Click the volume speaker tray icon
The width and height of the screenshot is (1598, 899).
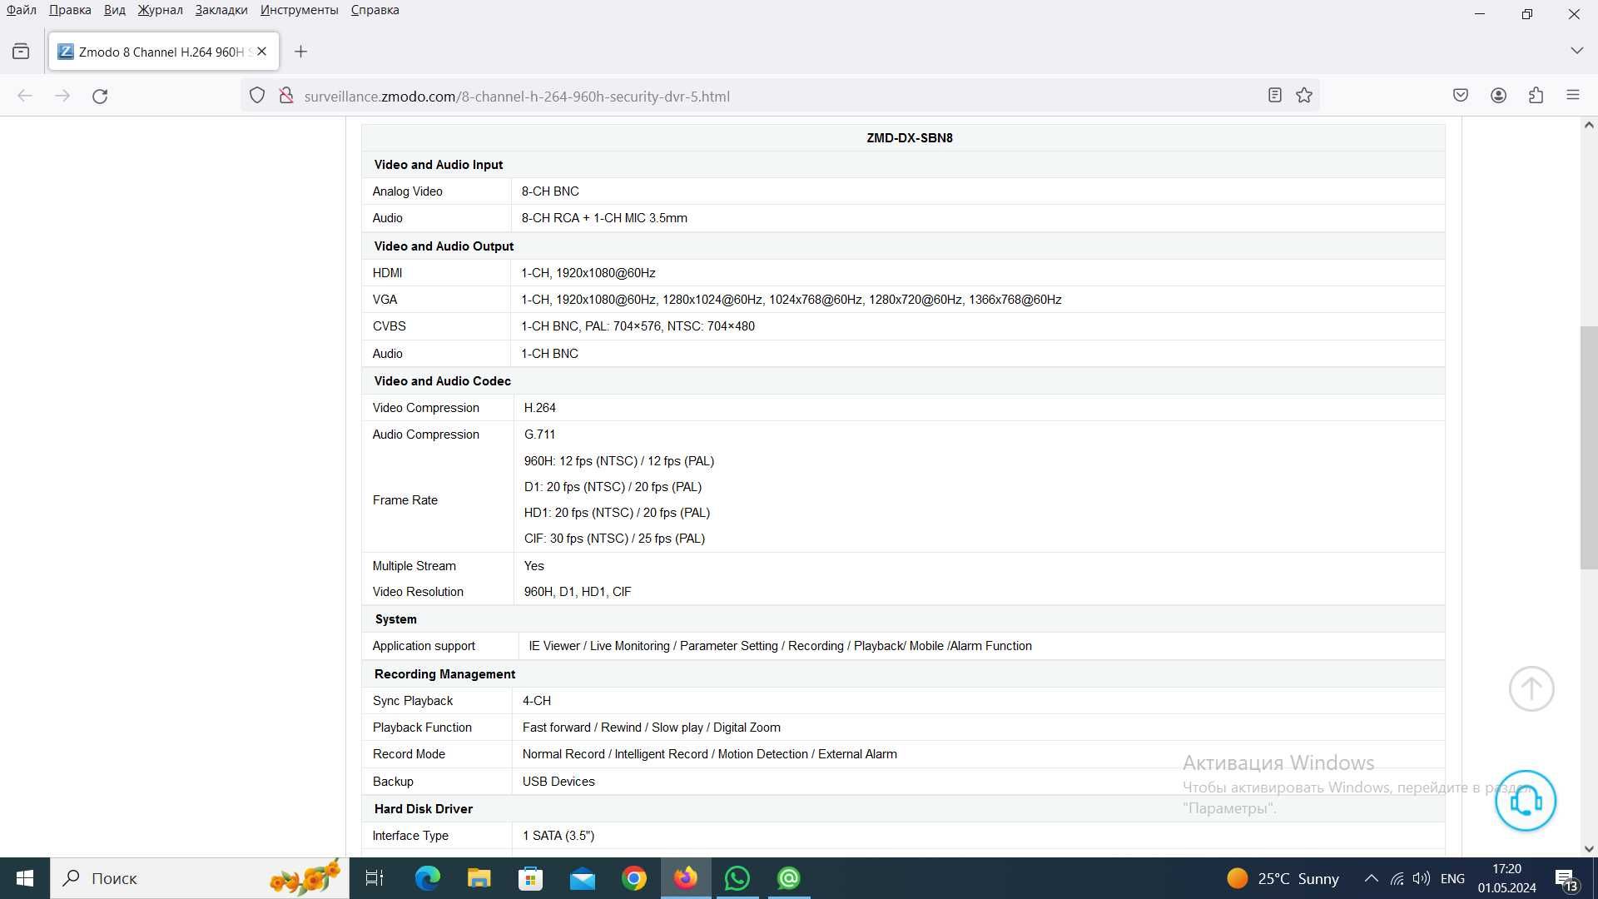(1422, 878)
